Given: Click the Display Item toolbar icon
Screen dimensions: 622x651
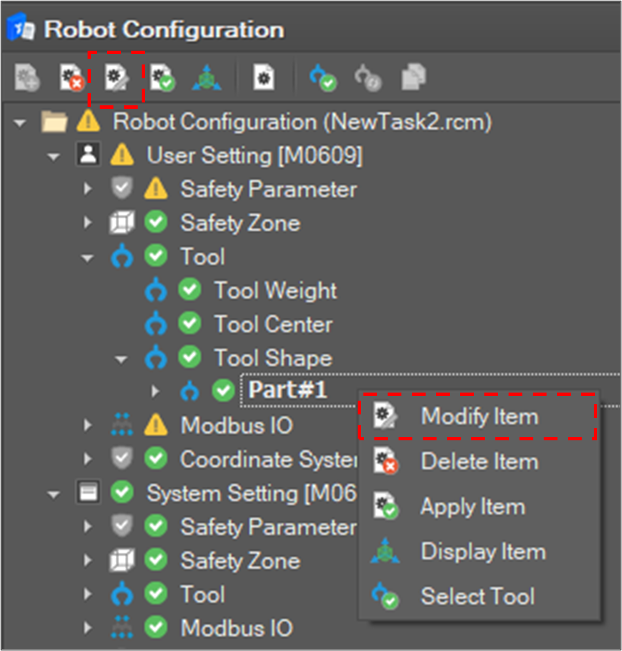Looking at the screenshot, I should (206, 78).
